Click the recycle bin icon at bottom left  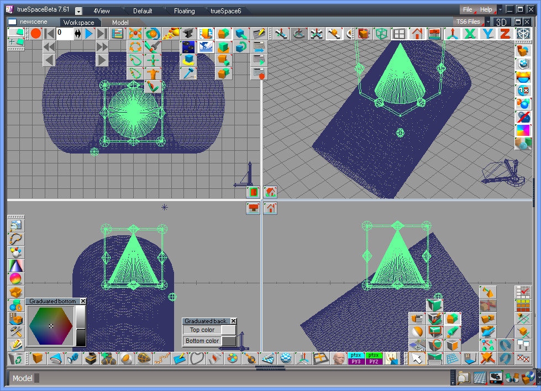click(15, 359)
